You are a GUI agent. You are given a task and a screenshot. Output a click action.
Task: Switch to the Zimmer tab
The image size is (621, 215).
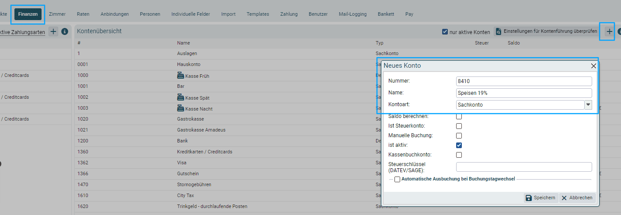[x=57, y=14]
